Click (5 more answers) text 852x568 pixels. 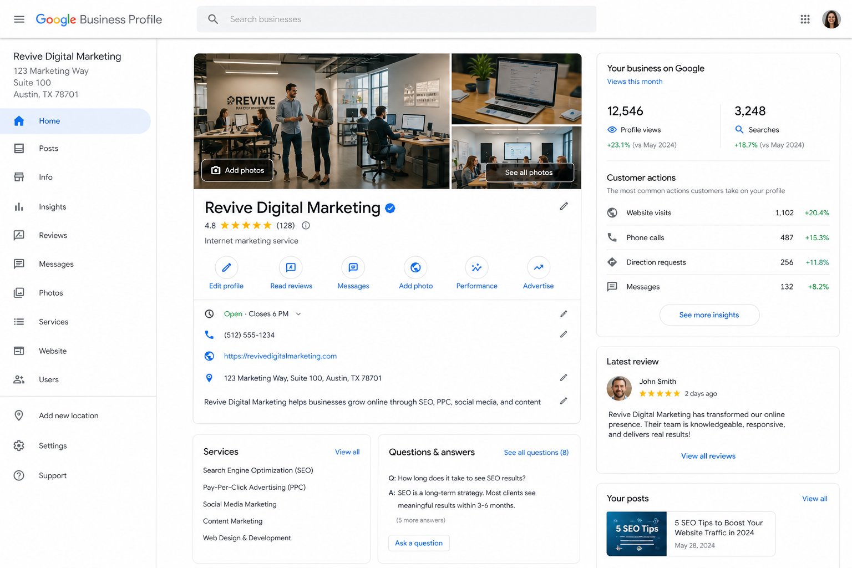coord(420,520)
